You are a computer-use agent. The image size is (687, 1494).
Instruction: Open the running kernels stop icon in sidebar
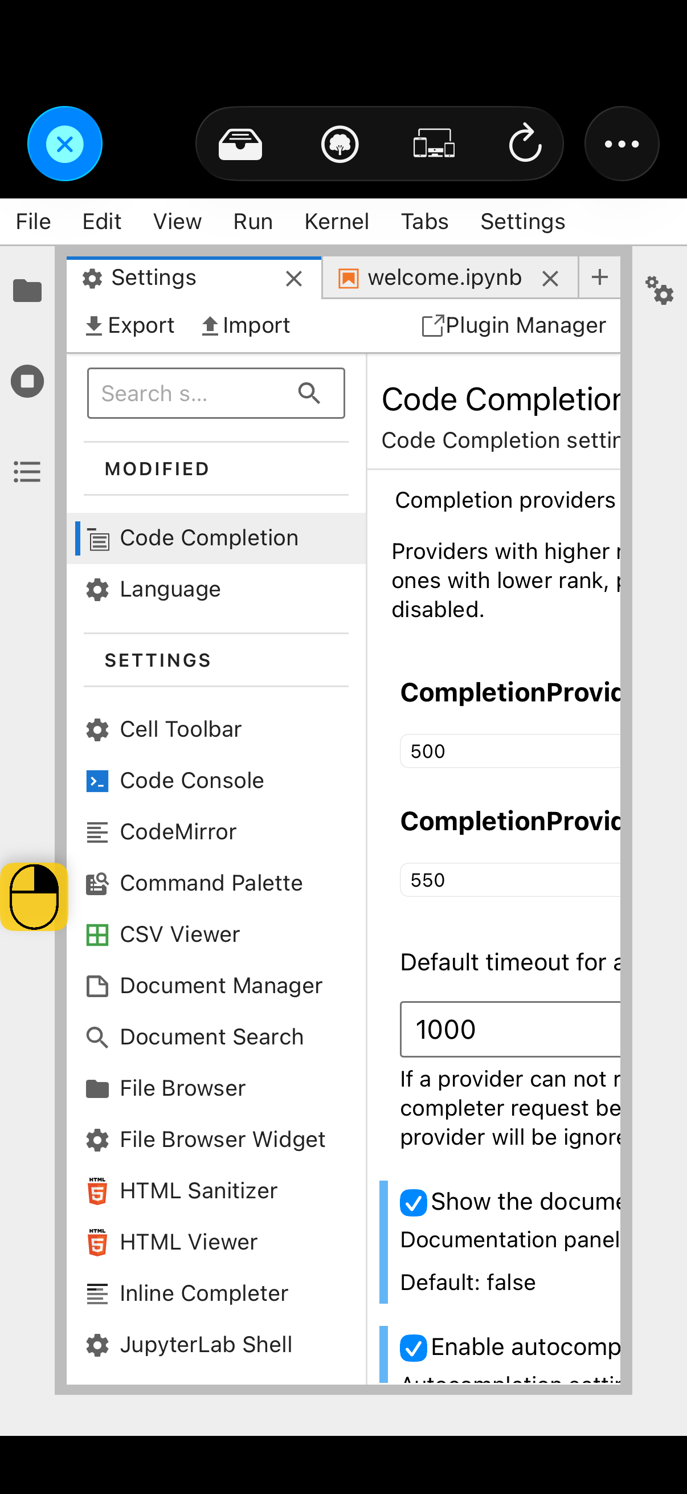coord(27,381)
